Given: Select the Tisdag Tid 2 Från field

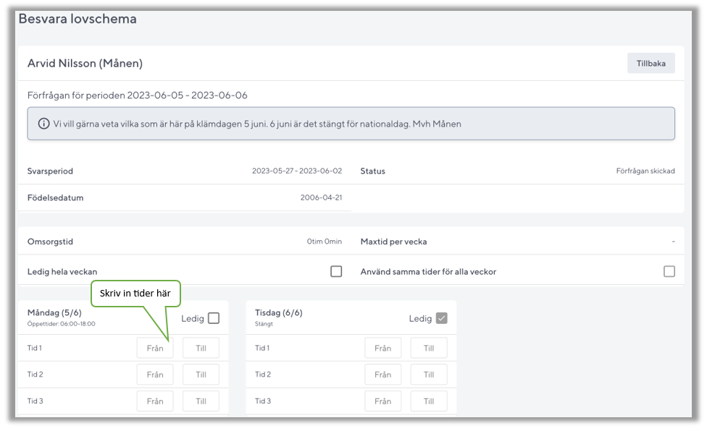Looking at the screenshot, I should point(382,375).
